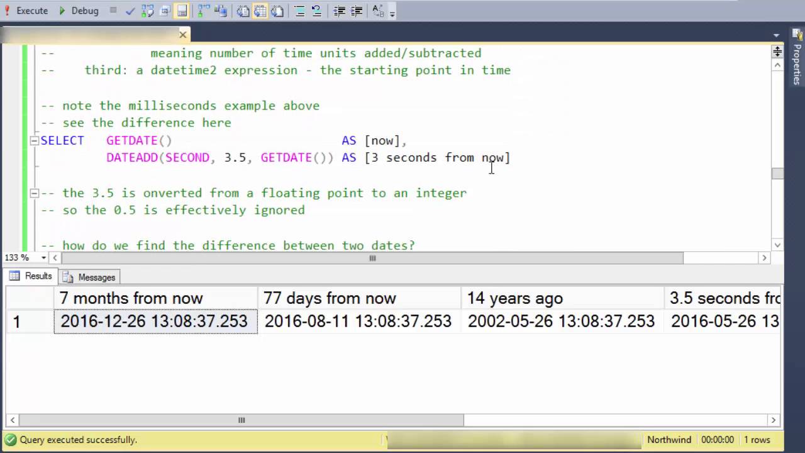
Task: Switch to the Messages tab
Action: click(89, 277)
